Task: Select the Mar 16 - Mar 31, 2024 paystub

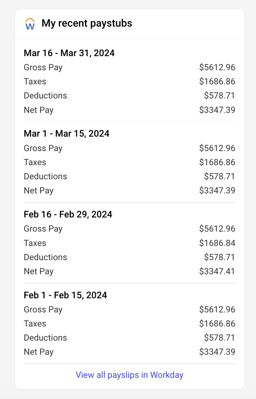Action: point(69,53)
